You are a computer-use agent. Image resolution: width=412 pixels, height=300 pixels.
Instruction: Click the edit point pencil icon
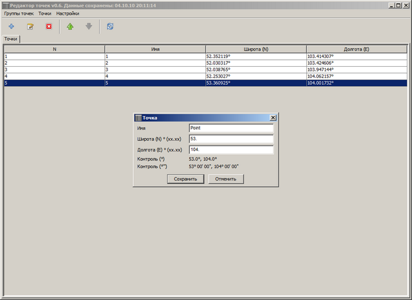pos(30,26)
